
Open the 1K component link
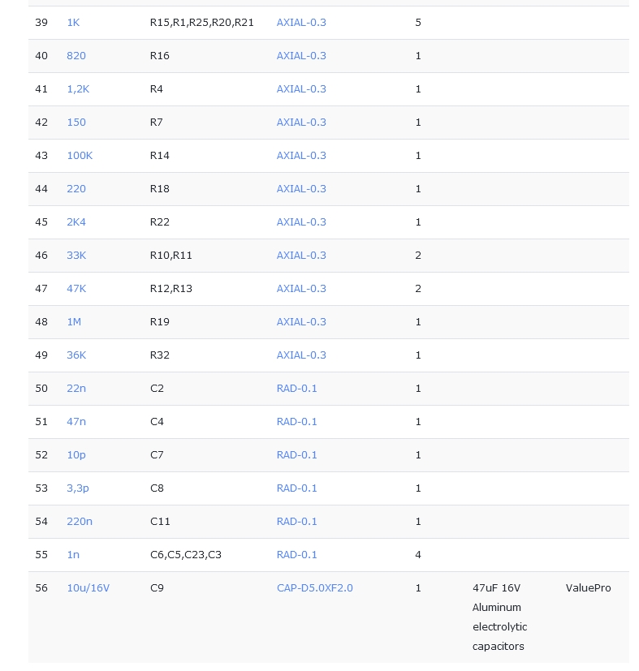tap(73, 23)
